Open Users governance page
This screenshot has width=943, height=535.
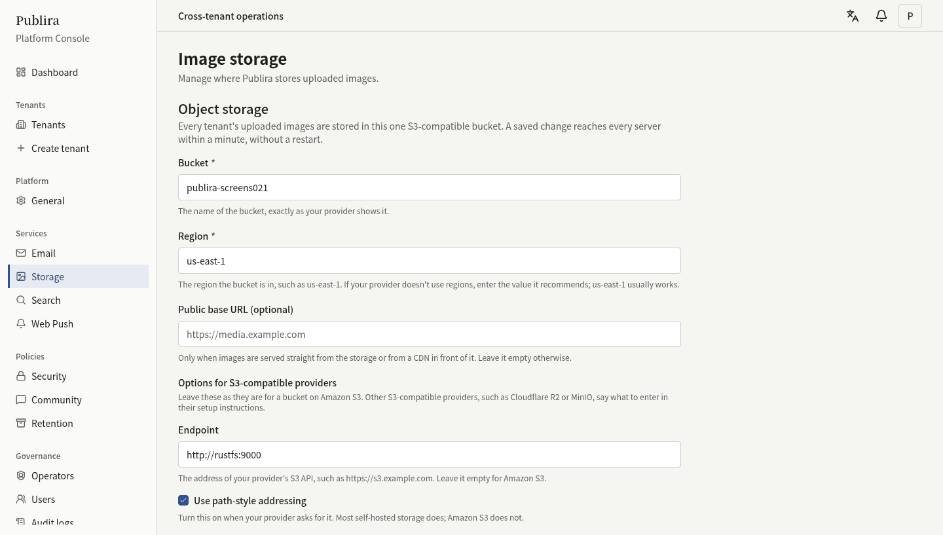point(79,499)
